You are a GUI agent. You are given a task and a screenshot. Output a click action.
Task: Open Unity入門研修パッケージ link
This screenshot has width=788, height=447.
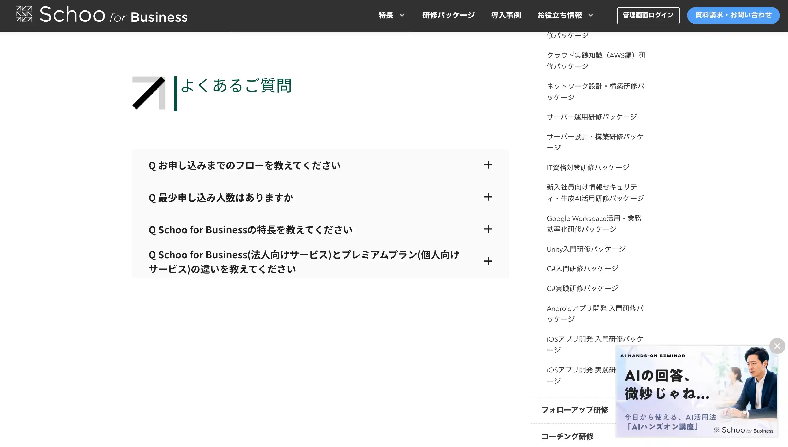pos(586,249)
